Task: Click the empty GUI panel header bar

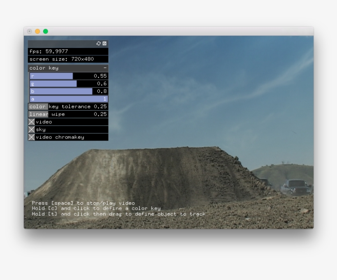Action: (x=62, y=44)
